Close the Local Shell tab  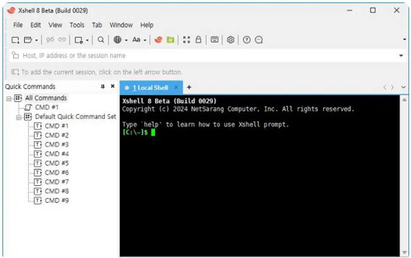(177, 88)
